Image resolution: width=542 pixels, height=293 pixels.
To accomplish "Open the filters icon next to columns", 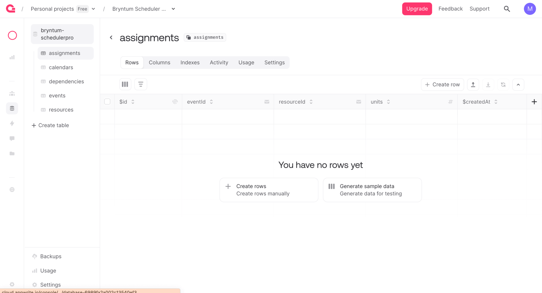I will (x=141, y=84).
